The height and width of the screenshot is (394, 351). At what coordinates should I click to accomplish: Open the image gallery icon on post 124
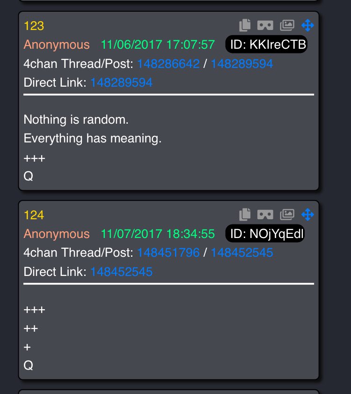(287, 215)
